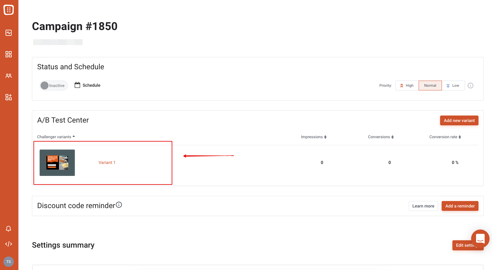This screenshot has height=270, width=492.
Task: Open the embed code icon
Action: tap(9, 244)
